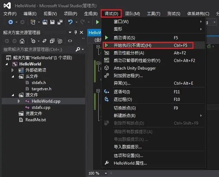Screen dimensions: 219x177
Task: Click the New Project toolbar icon
Action: [x=33, y=22]
